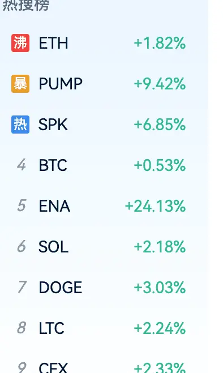Click rank number 7 next to DOGE

pos(22,287)
